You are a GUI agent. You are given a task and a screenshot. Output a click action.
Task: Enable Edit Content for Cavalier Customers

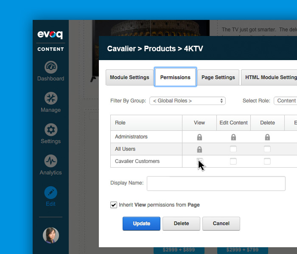point(233,161)
